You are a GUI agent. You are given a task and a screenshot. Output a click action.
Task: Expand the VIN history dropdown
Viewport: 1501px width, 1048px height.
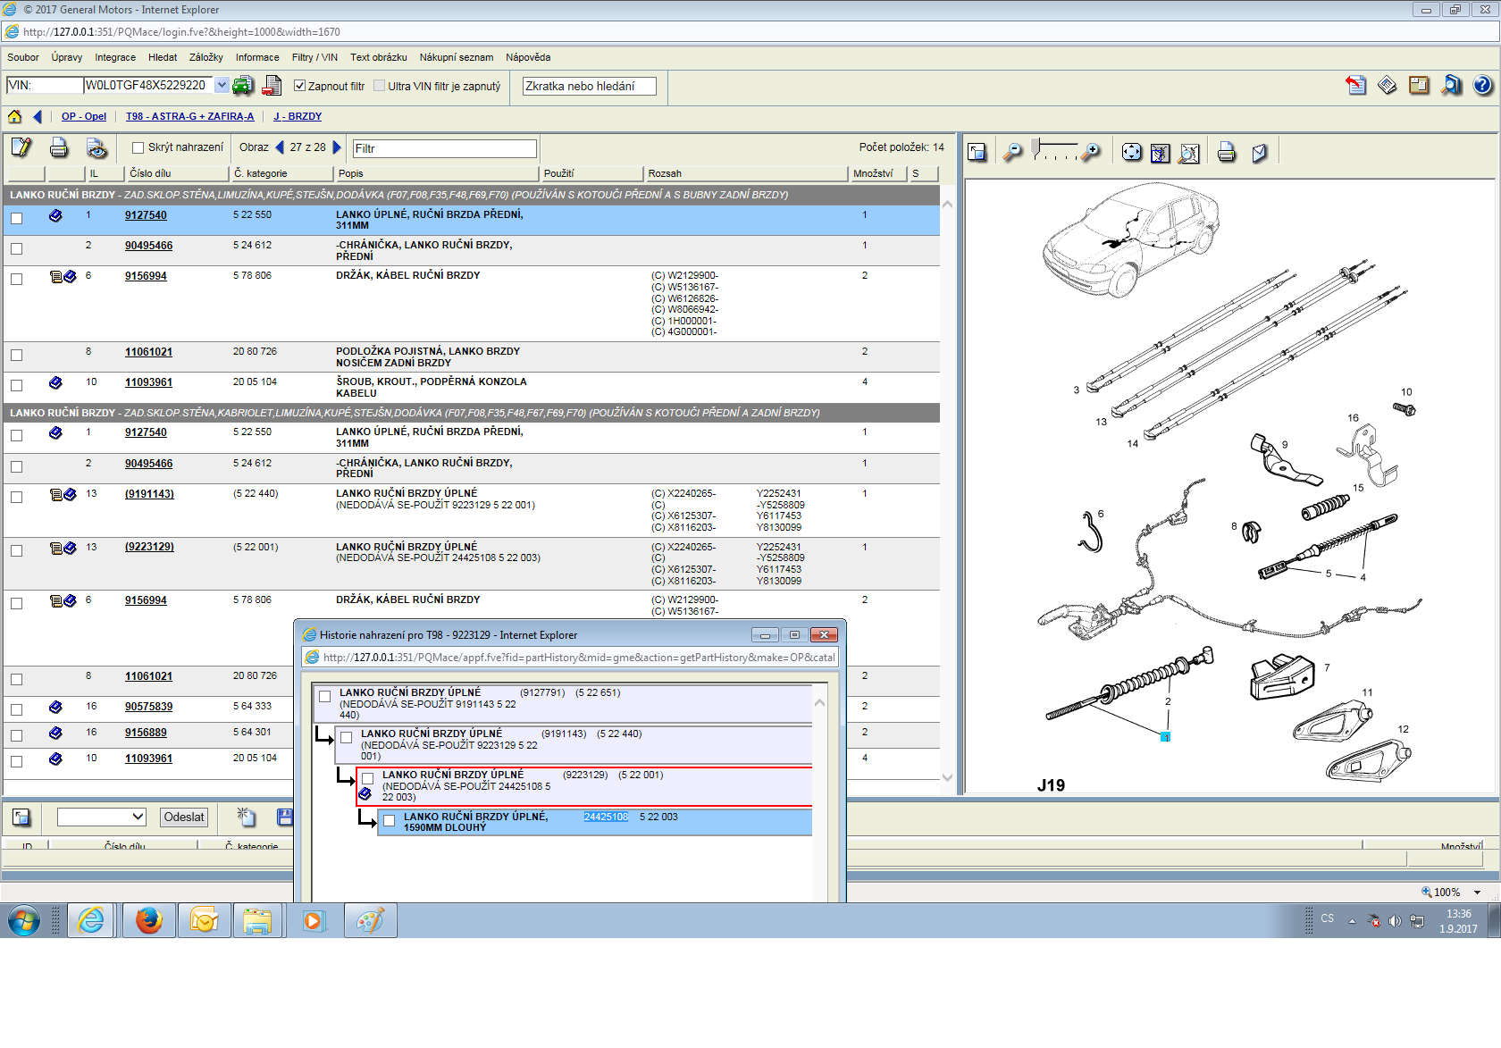tap(222, 86)
